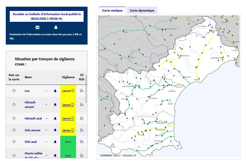Screen dimensions: 246x161
Task: Click the email envelope subscription icon
Action: click(37, 28)
